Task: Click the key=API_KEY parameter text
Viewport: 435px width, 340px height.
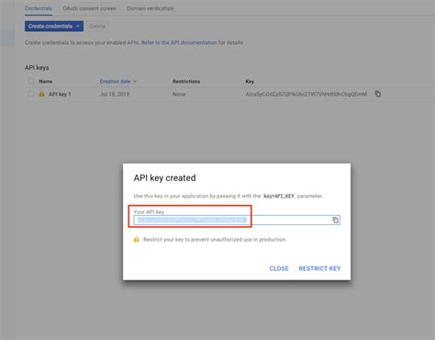Action: pos(279,196)
